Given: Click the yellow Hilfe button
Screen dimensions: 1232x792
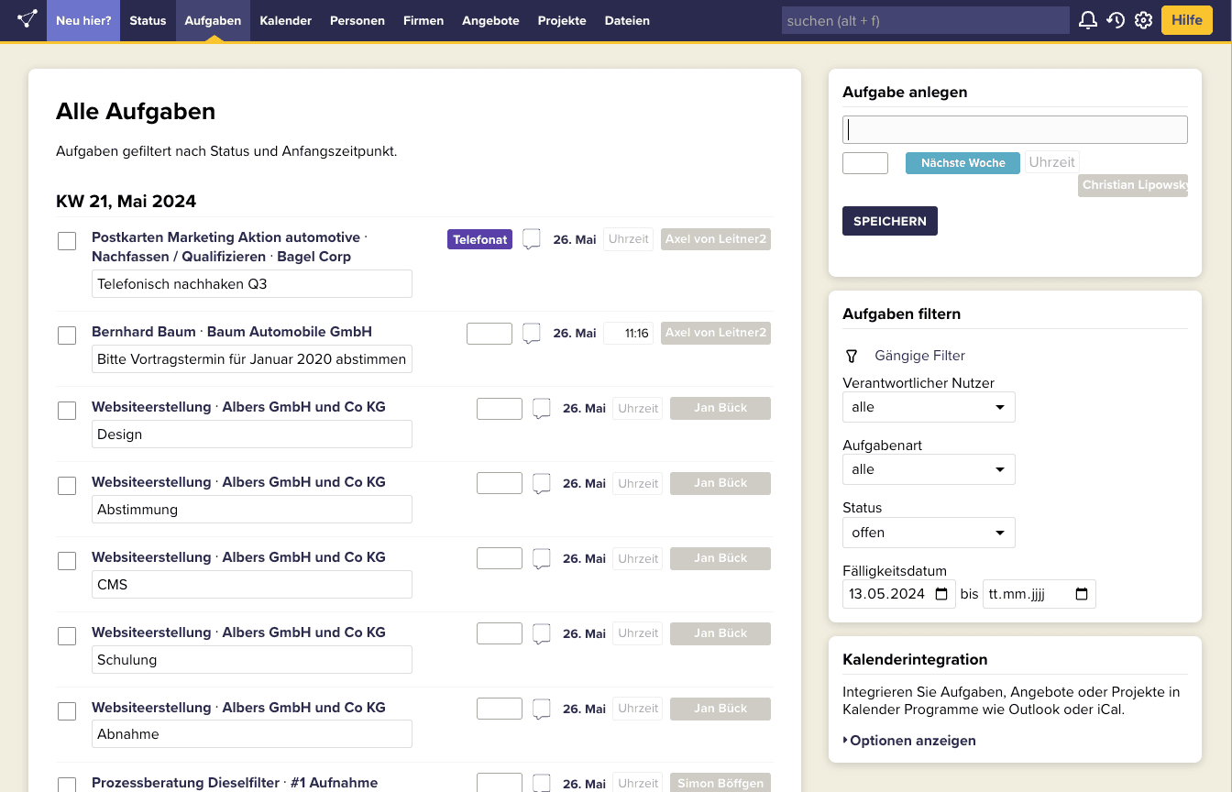Looking at the screenshot, I should tap(1186, 20).
